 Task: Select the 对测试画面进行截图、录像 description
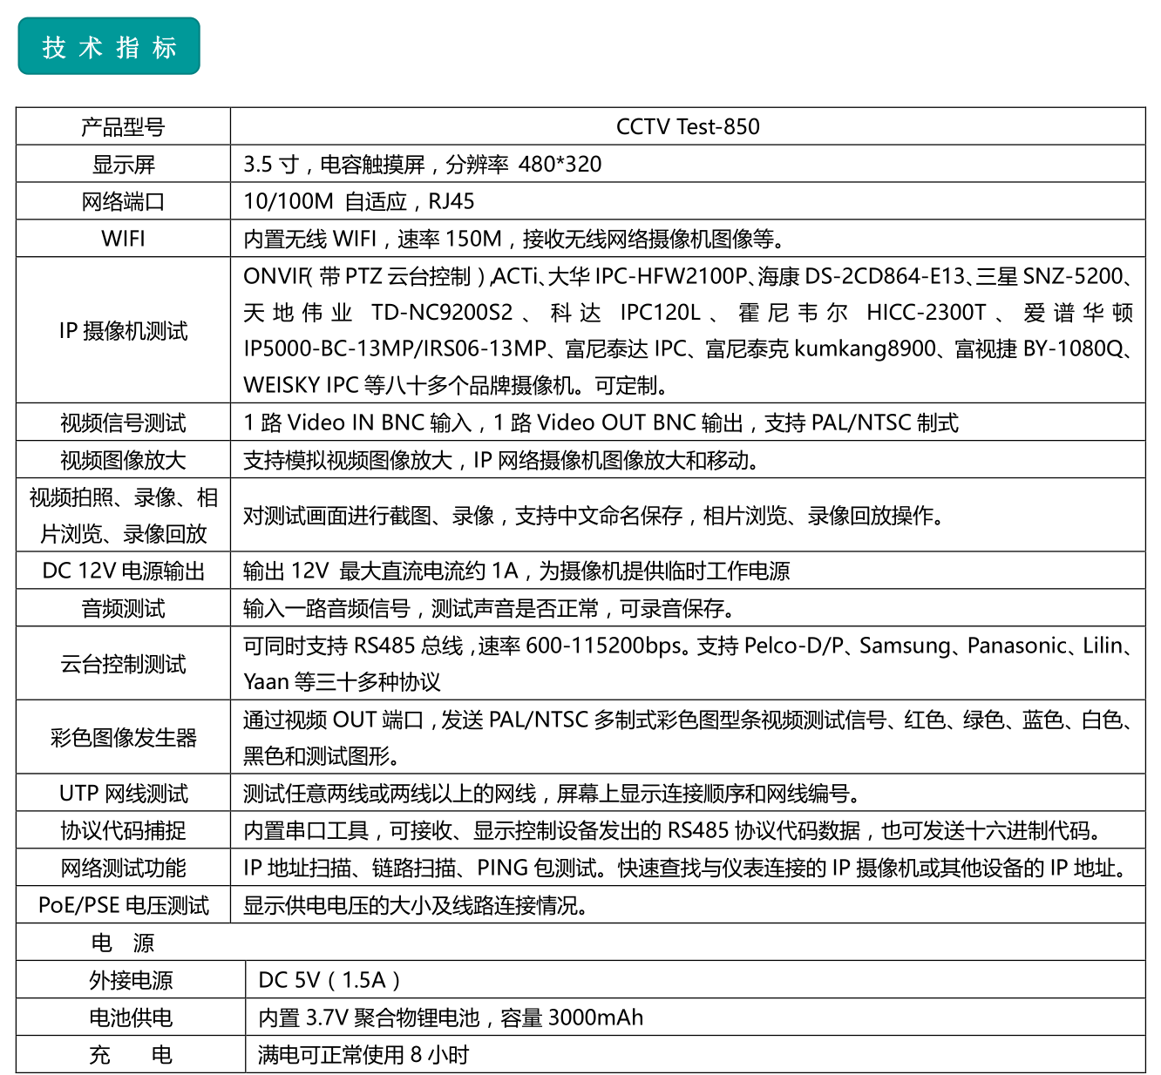click(594, 516)
